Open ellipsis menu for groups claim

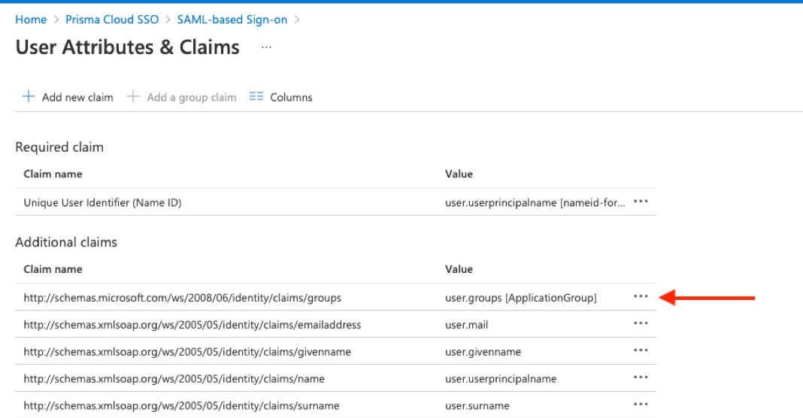coord(641,297)
